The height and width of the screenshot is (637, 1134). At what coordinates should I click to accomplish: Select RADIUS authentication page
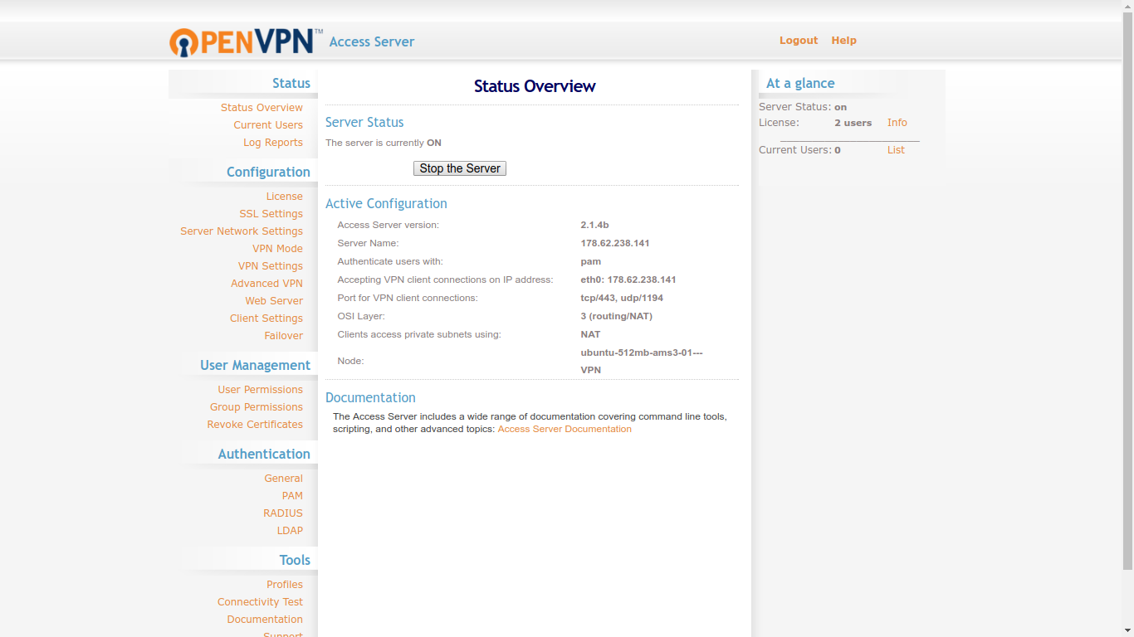coord(283,513)
